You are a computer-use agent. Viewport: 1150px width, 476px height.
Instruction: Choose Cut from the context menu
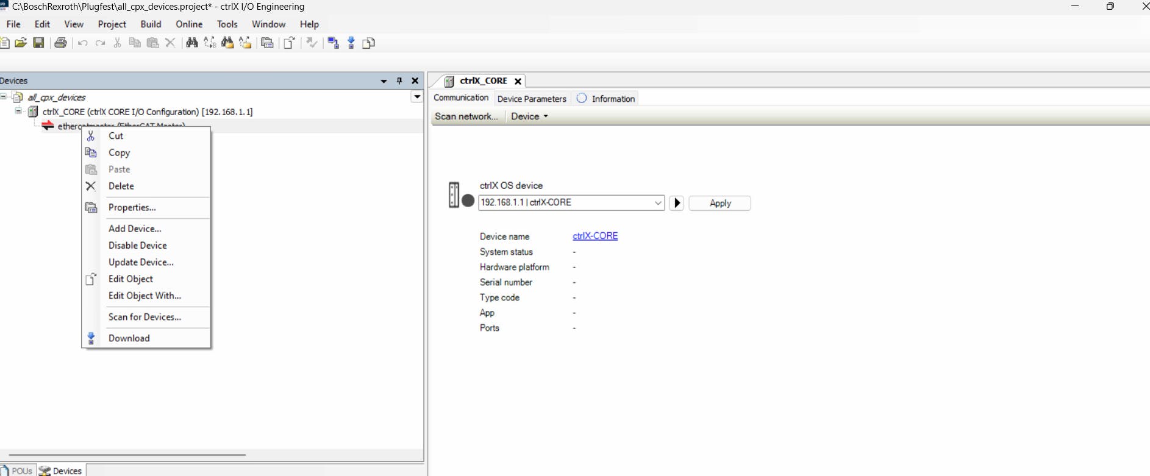click(x=146, y=135)
